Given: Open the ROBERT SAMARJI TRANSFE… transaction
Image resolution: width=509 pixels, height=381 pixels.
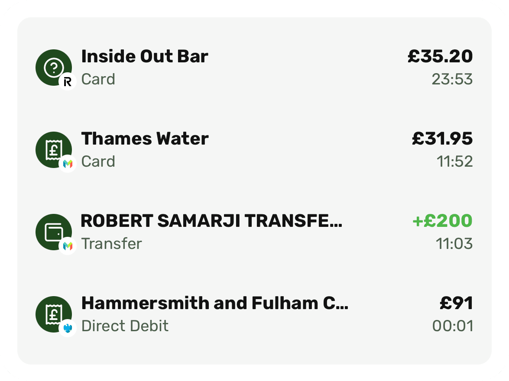Looking at the screenshot, I should (211, 221).
